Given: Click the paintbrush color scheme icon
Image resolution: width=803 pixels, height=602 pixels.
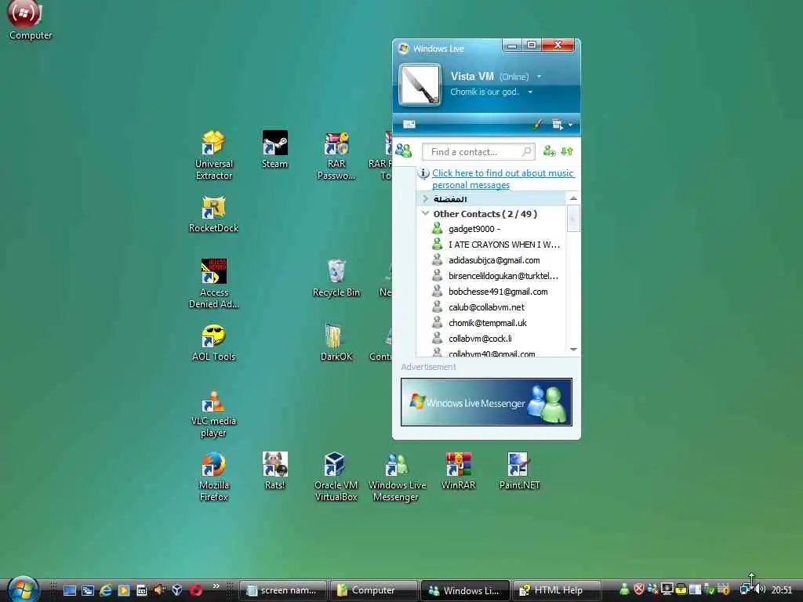Looking at the screenshot, I should pos(538,124).
